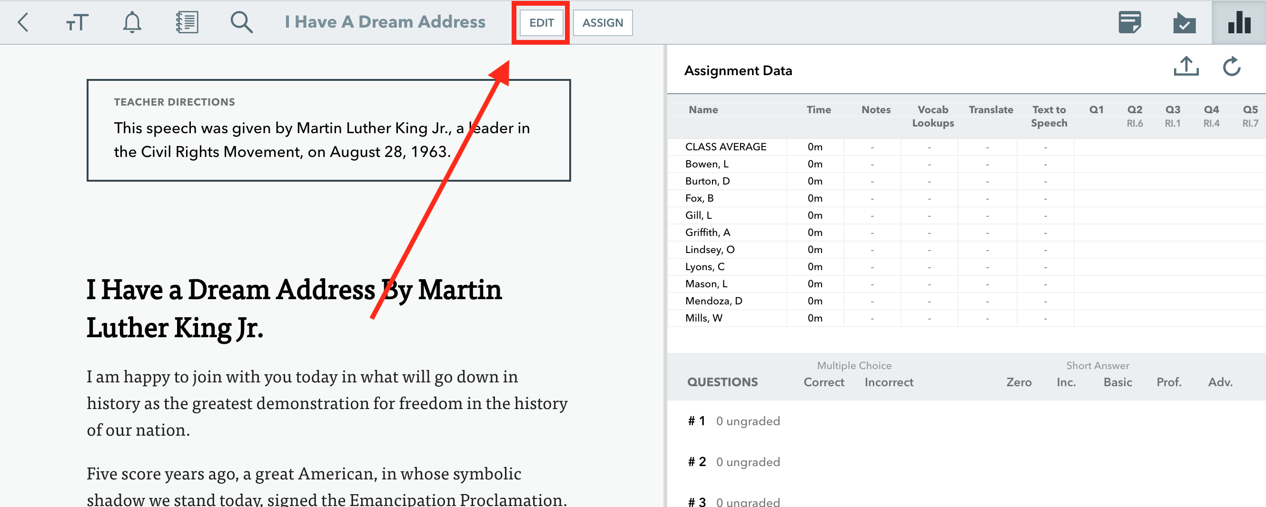Click the Q1 column header
The image size is (1266, 507).
pyautogui.click(x=1096, y=109)
